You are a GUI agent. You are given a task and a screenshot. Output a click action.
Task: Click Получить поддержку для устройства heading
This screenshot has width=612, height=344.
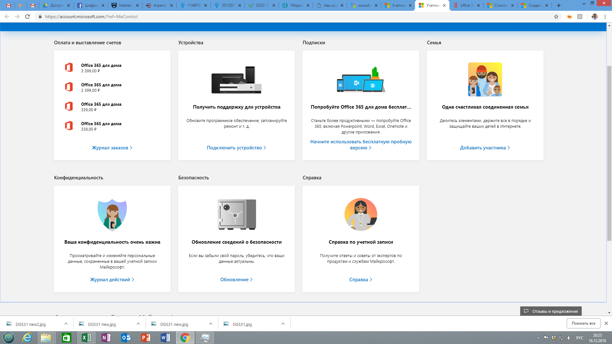coord(237,107)
